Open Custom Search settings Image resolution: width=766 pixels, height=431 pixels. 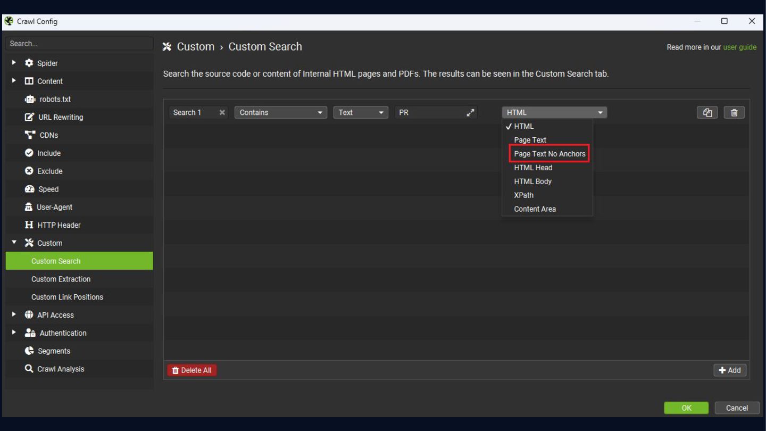[79, 261]
